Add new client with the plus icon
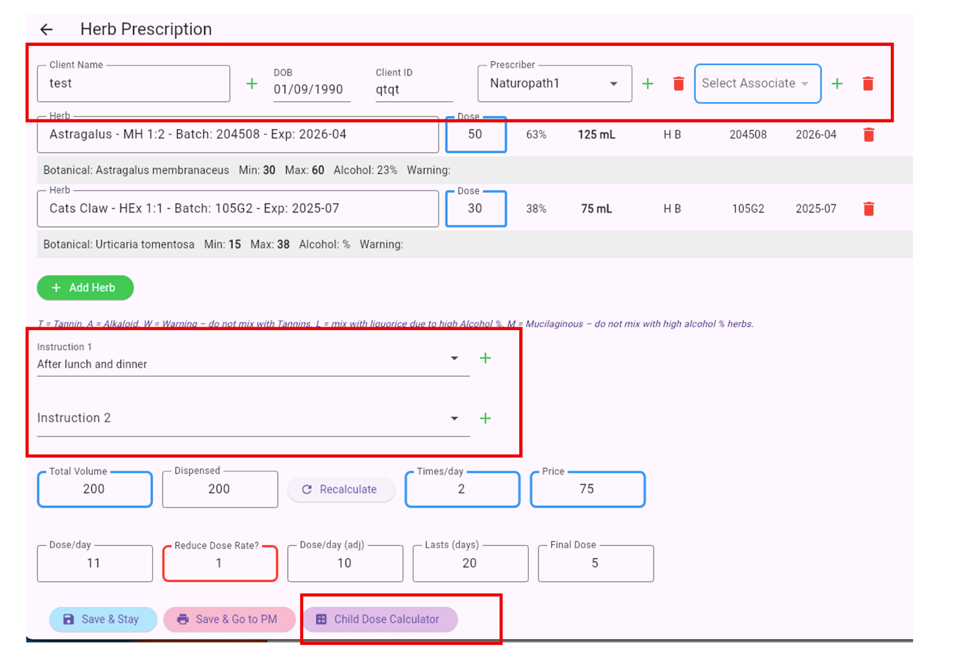The width and height of the screenshot is (957, 659). (252, 84)
